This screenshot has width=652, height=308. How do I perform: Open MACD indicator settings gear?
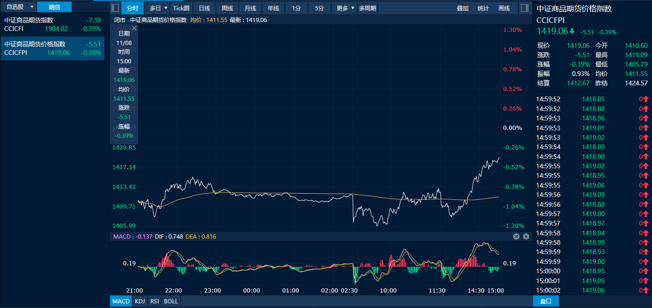click(x=526, y=237)
